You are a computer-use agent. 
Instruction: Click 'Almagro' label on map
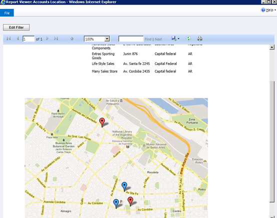[65, 211]
